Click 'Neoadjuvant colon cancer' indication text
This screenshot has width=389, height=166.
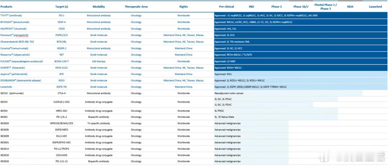click(229, 93)
